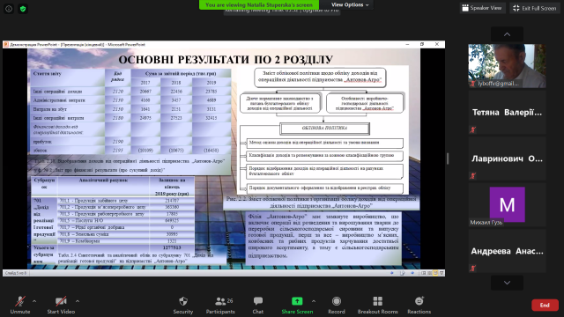The width and height of the screenshot is (564, 317).
Task: Select the Тетяна Валерії participant tile
Action: (507, 113)
